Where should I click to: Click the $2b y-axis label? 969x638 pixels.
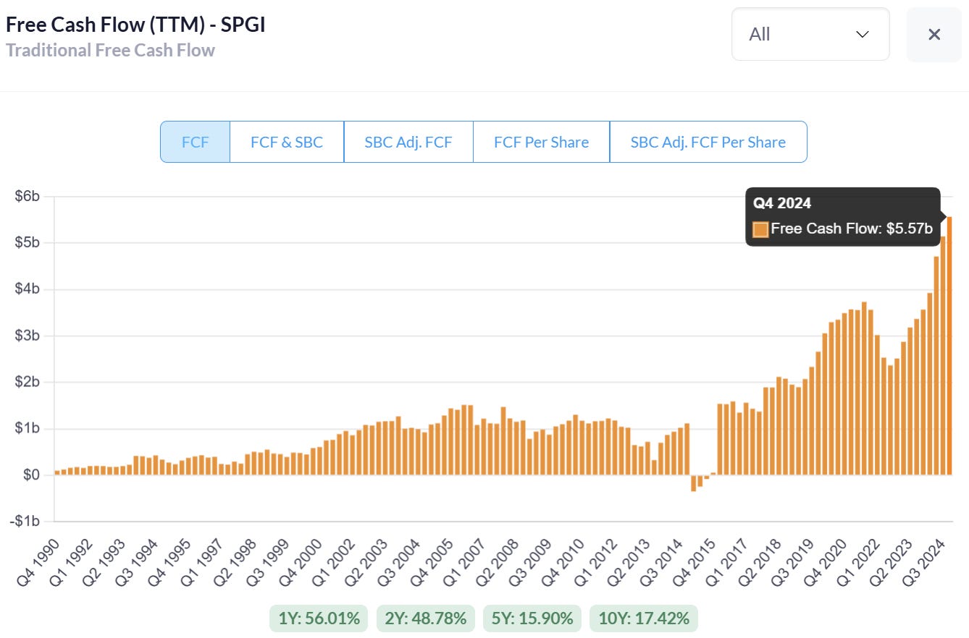[x=27, y=382]
